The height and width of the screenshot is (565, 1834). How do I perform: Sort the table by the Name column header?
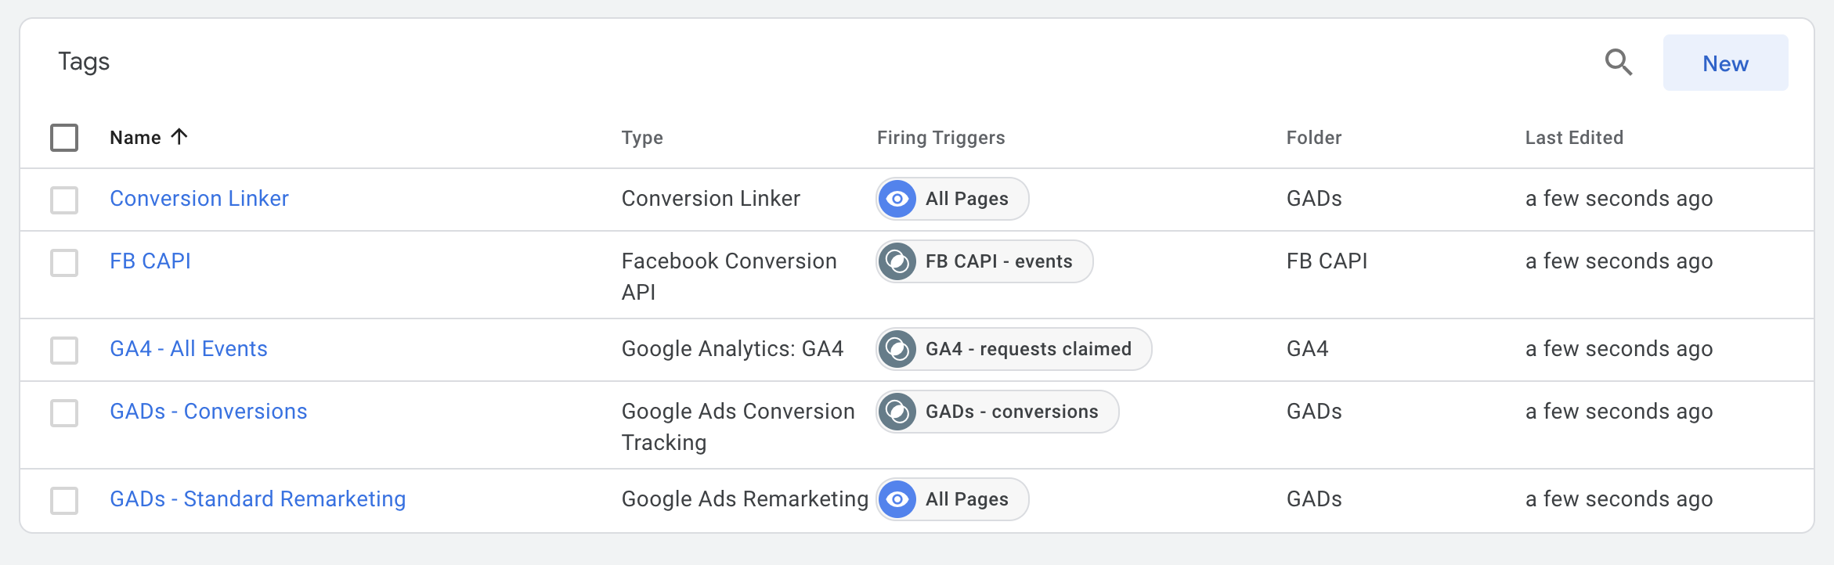pos(135,138)
